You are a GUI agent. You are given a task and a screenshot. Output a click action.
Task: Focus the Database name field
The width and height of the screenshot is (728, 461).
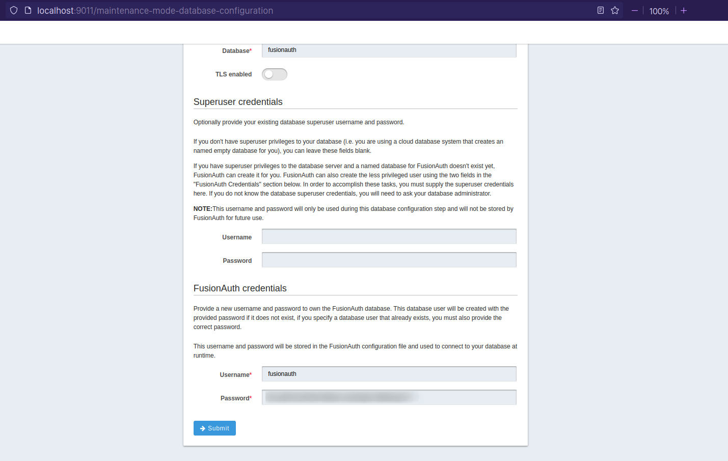tap(389, 50)
